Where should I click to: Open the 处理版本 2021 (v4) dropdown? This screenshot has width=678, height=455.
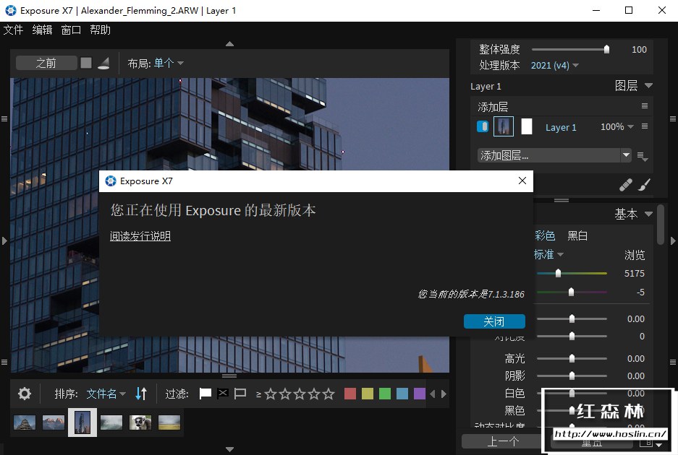click(x=554, y=65)
